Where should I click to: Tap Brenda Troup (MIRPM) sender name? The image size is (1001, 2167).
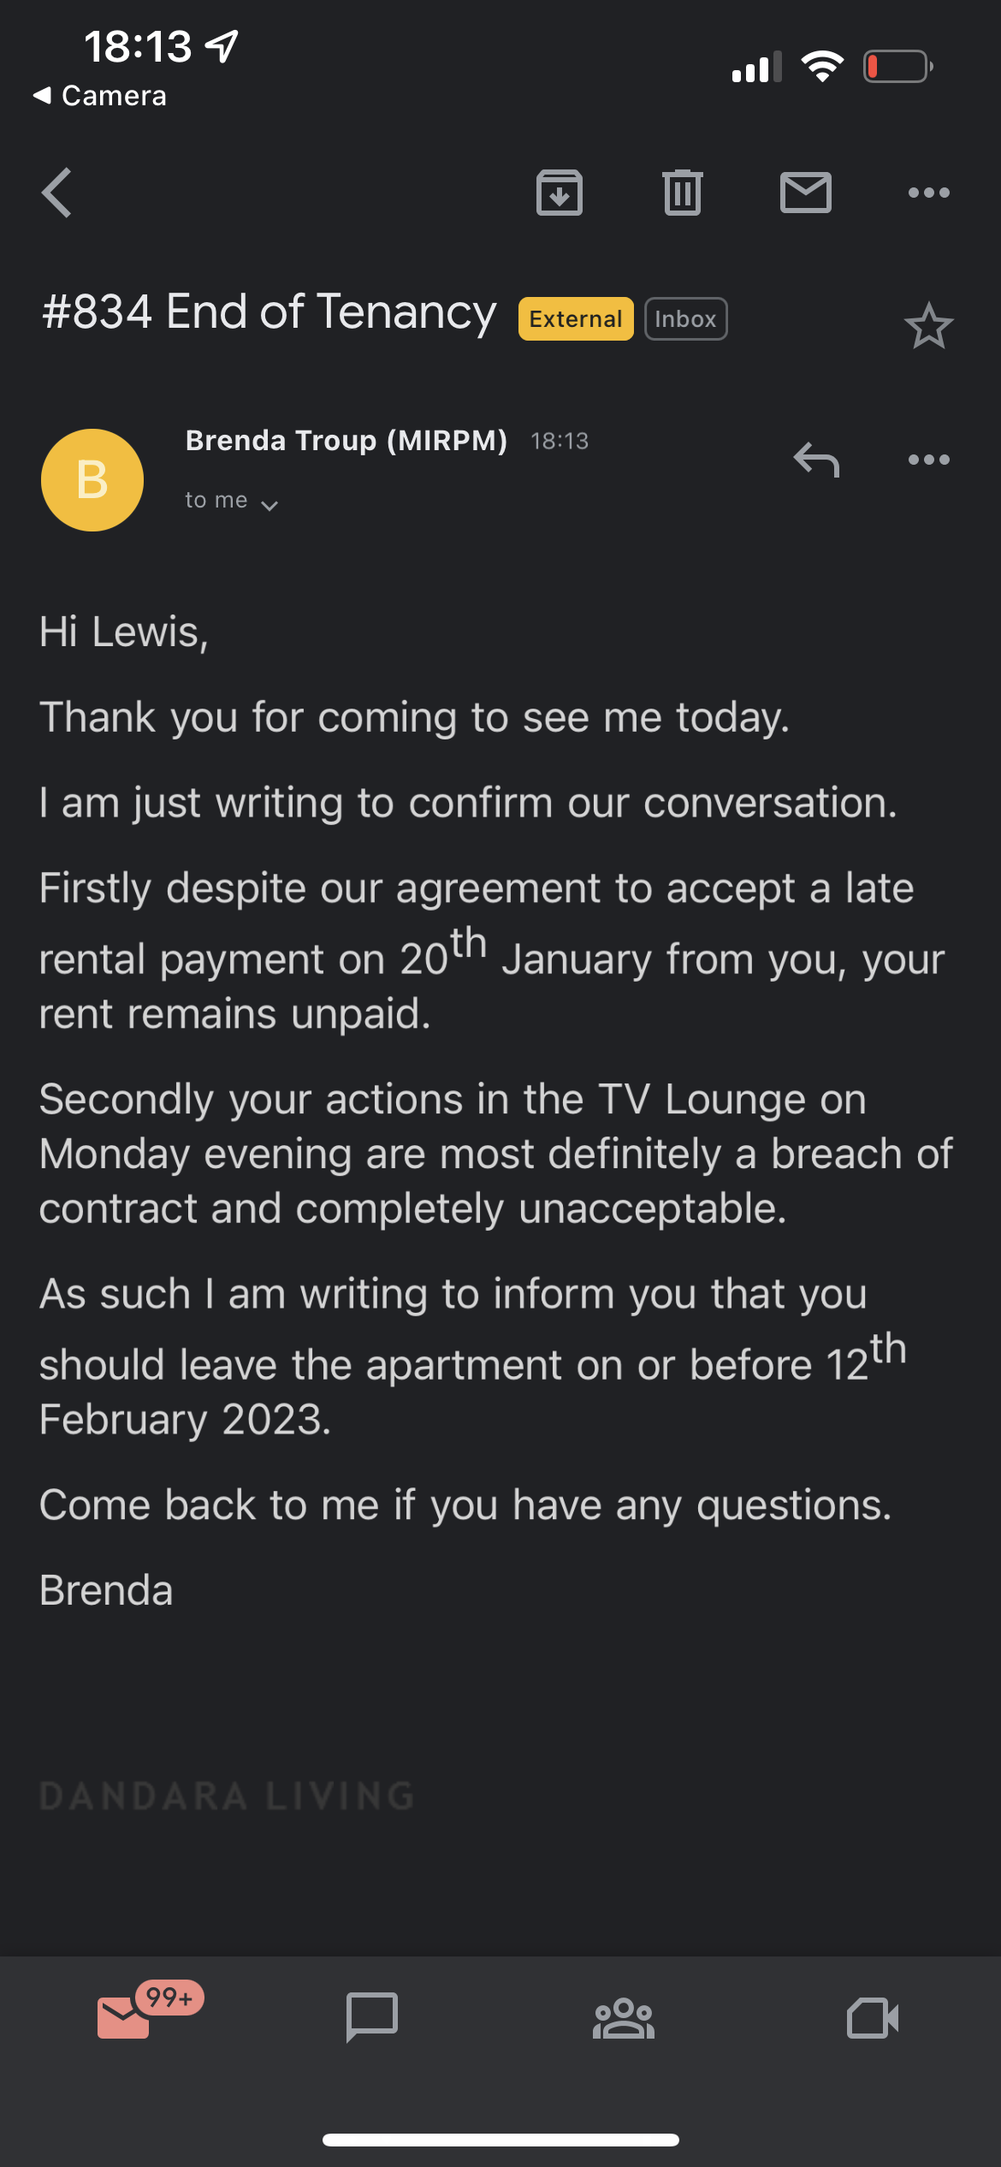[x=346, y=441]
